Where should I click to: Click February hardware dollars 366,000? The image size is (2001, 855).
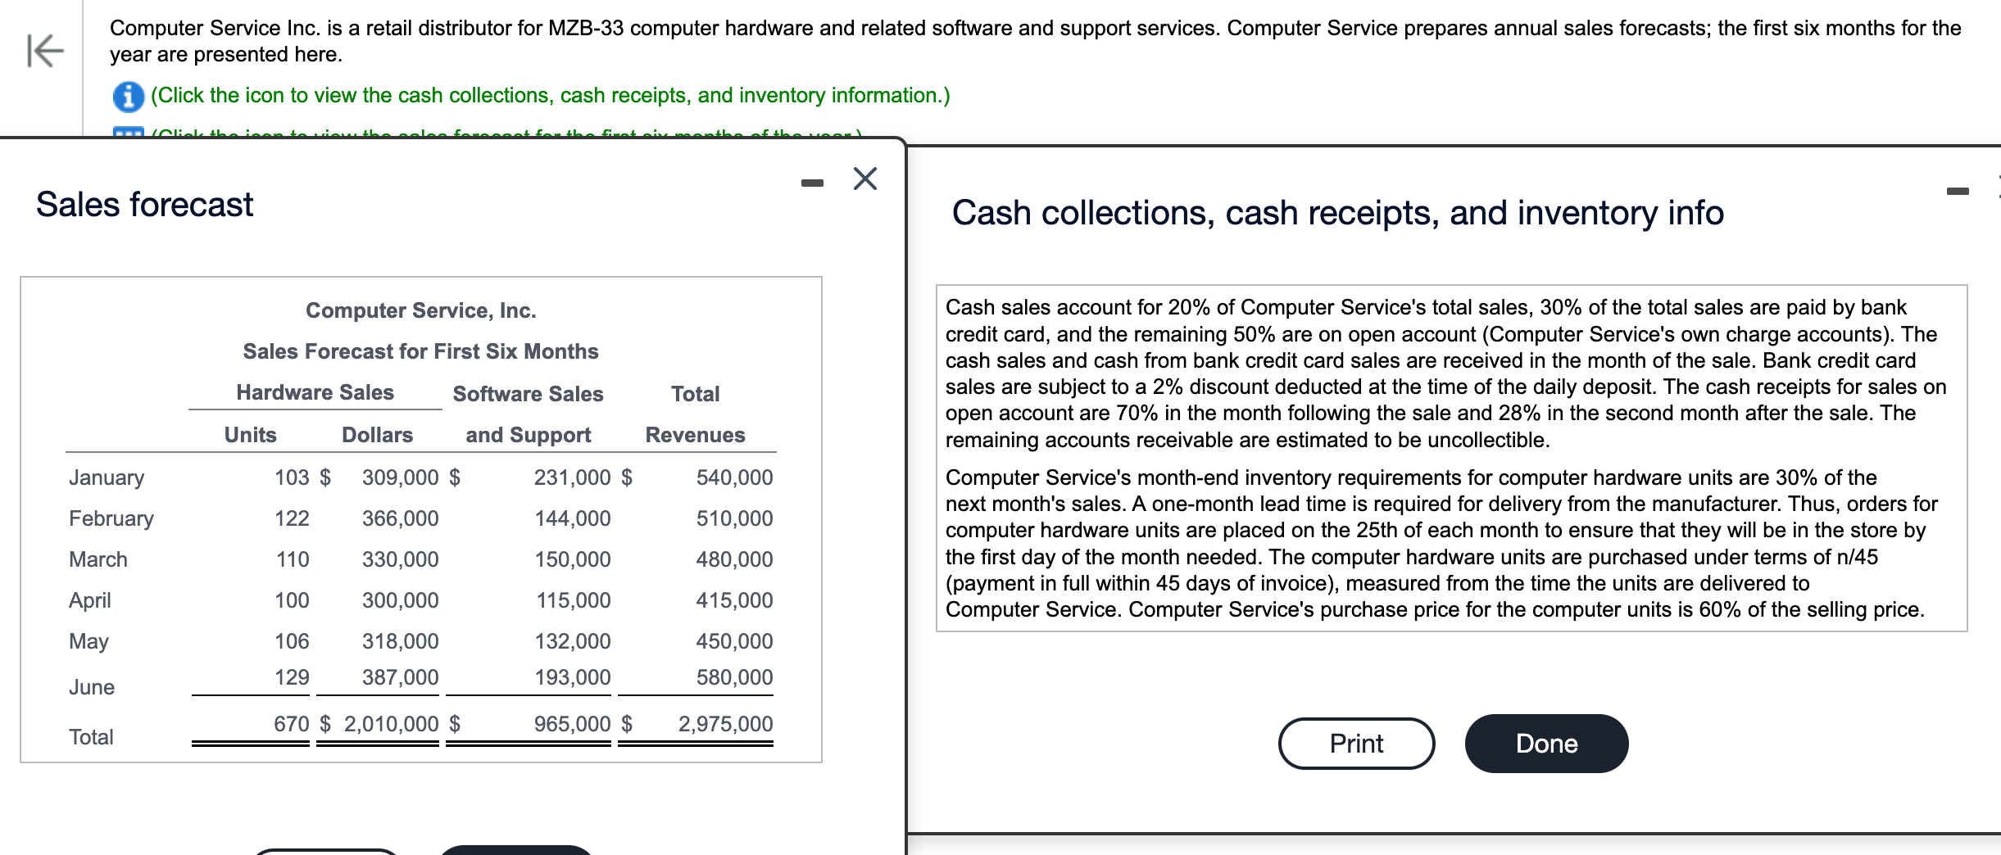pyautogui.click(x=401, y=518)
